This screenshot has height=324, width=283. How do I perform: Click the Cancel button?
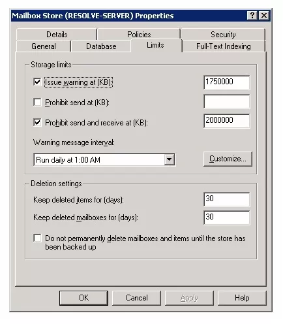137,298
